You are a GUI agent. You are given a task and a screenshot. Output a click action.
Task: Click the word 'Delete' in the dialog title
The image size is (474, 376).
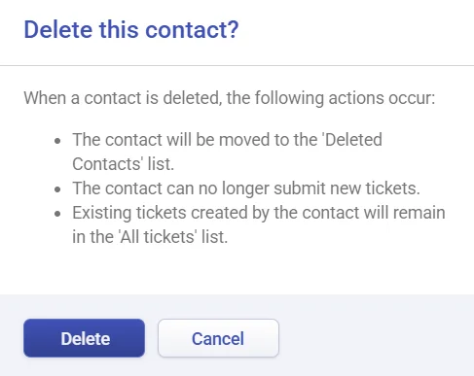pos(58,30)
